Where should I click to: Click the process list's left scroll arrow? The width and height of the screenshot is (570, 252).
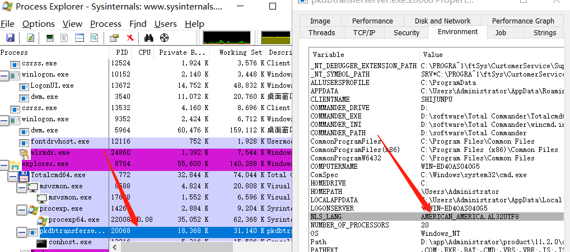115,248
